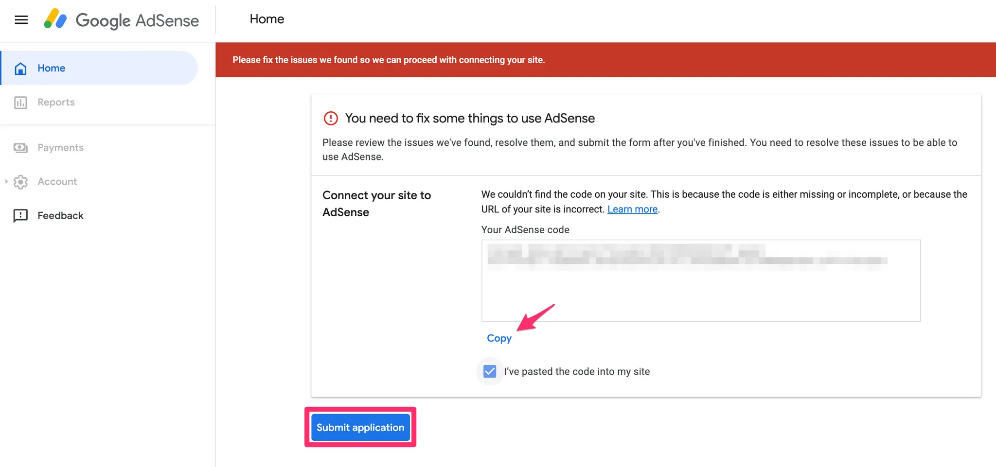Copy the AdSense code
996x467 pixels.
499,338
